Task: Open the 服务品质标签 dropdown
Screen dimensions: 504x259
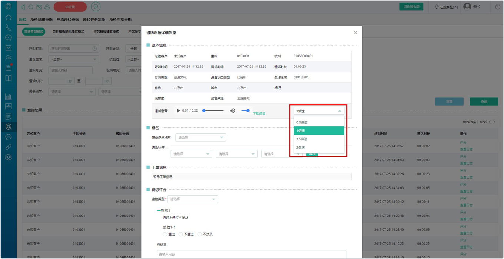Action: coord(200,137)
